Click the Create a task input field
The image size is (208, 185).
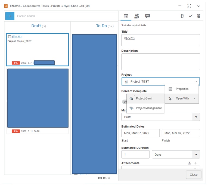coord(66,16)
